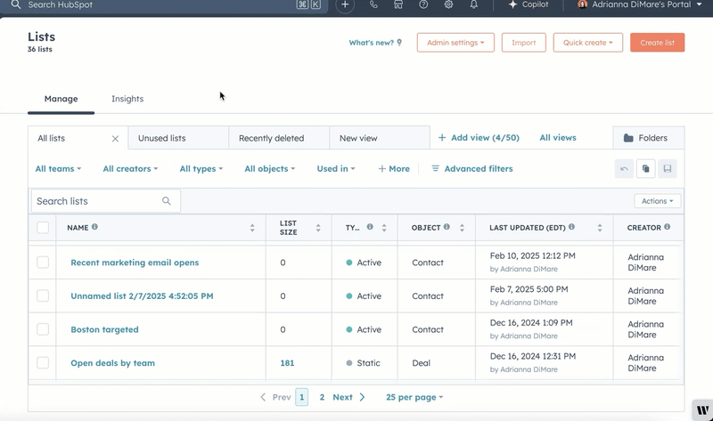Open the Folders button
The image size is (713, 421).
coord(649,138)
